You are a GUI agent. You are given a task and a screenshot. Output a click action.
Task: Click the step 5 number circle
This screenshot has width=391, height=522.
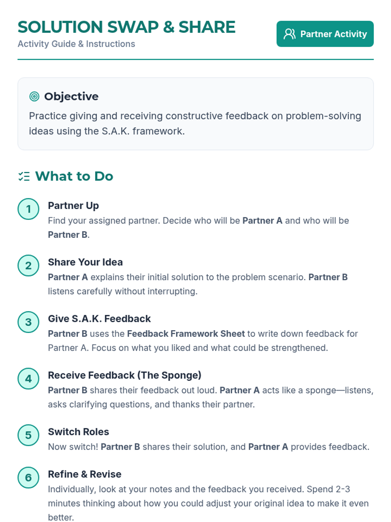[x=28, y=435]
